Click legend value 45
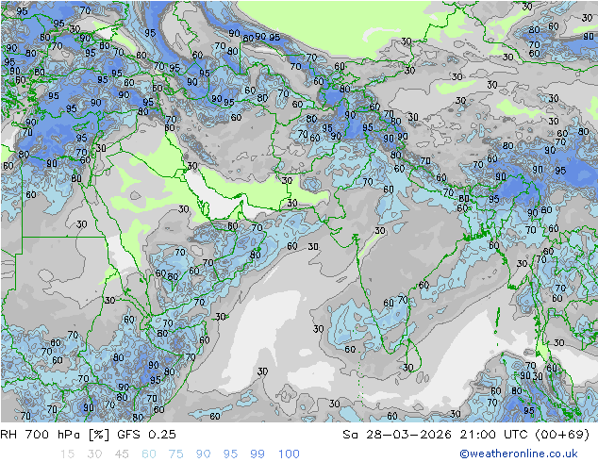598x462 pixels. (x=122, y=454)
